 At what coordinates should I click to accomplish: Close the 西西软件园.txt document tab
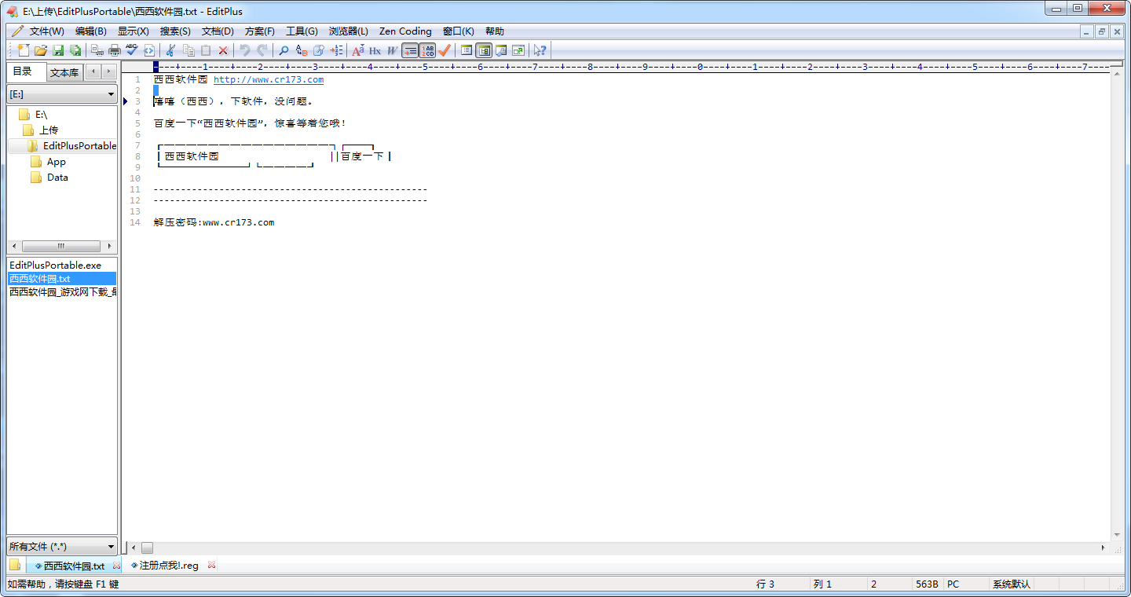click(x=116, y=566)
